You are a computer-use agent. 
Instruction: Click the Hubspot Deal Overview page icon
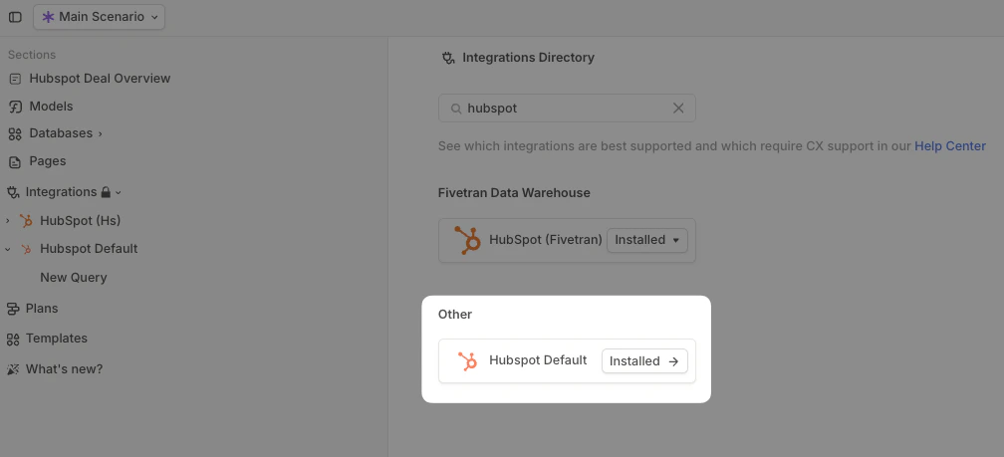coord(15,79)
